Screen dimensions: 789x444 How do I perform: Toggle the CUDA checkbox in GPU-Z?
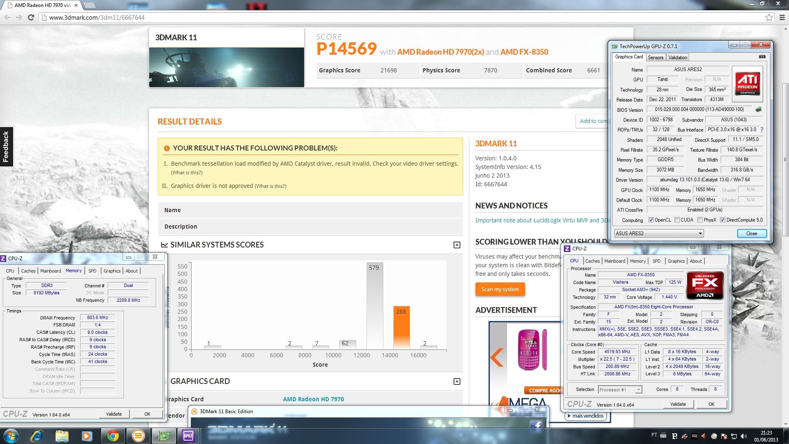(677, 220)
